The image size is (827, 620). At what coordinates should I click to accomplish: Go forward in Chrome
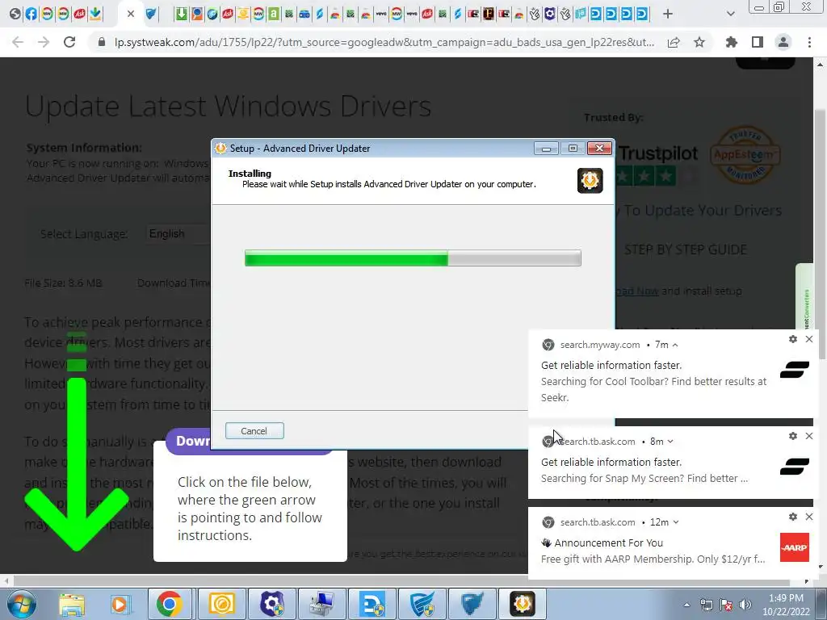pyautogui.click(x=44, y=42)
